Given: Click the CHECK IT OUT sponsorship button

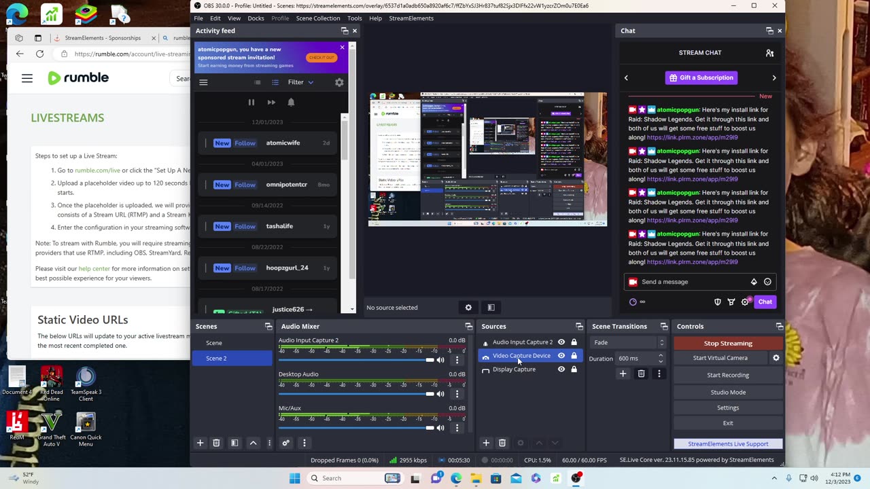Looking at the screenshot, I should point(321,58).
